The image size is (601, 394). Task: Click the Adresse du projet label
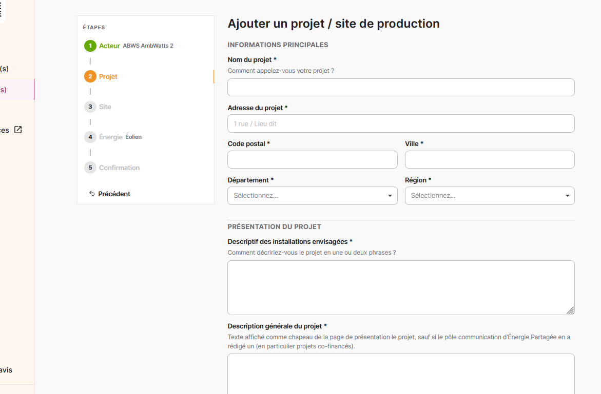258,108
